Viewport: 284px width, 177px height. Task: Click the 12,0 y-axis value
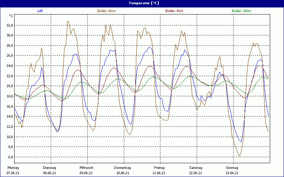[x=10, y=127]
